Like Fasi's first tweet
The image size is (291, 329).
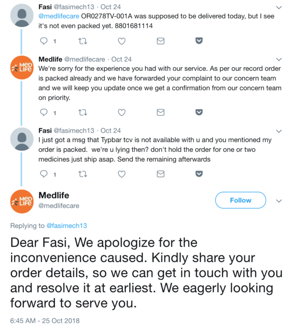[121, 41]
